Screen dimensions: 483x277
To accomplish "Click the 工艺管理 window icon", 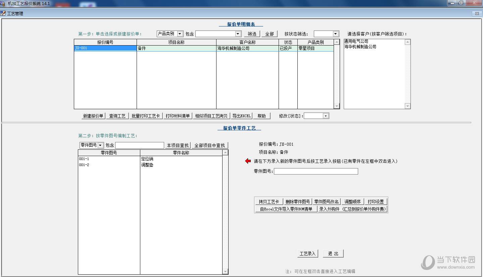I will tap(3, 13).
